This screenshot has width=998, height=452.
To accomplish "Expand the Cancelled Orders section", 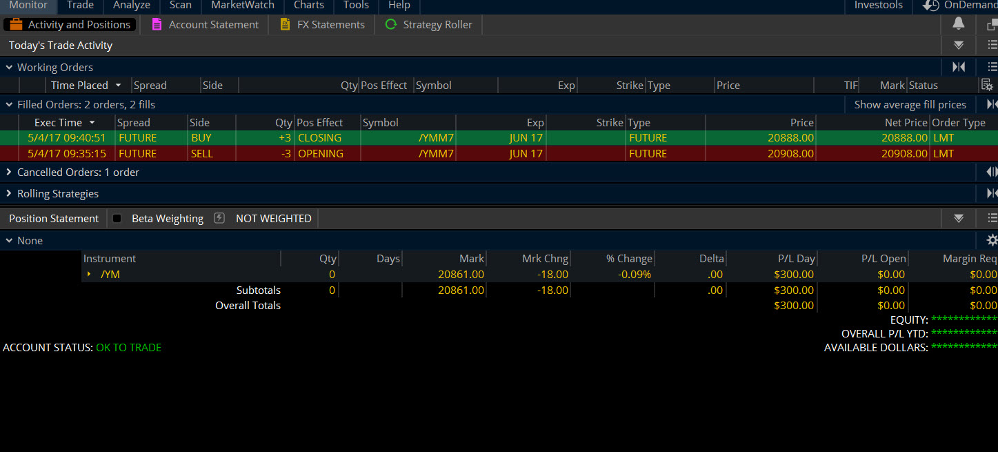I will coord(9,172).
